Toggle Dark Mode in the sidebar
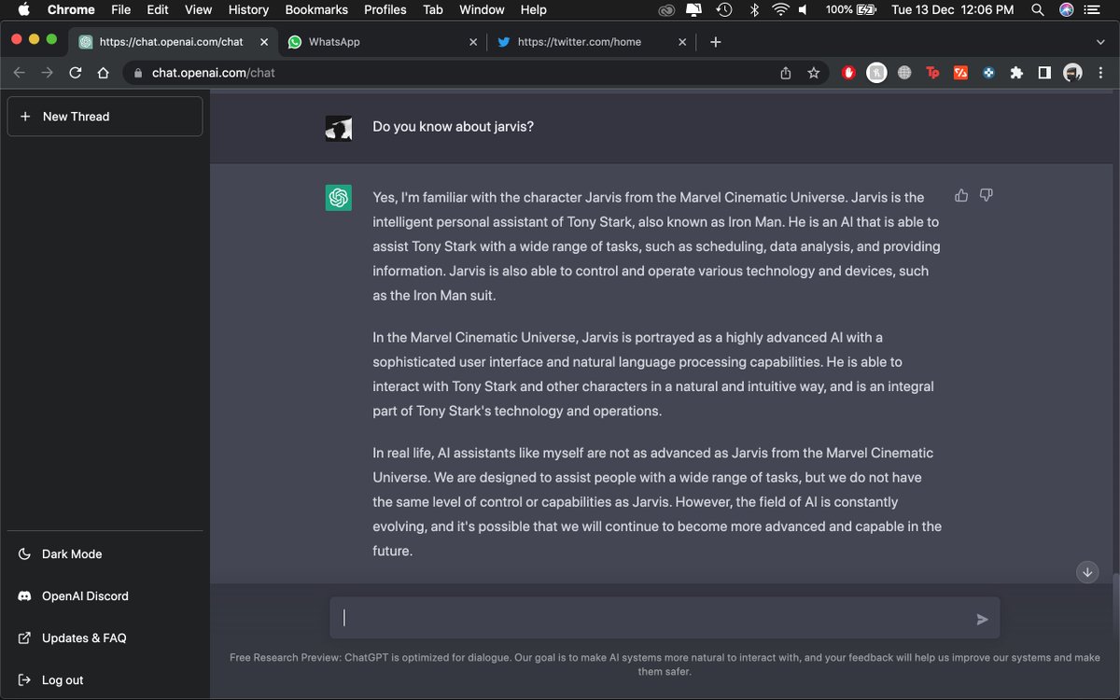 coord(105,553)
